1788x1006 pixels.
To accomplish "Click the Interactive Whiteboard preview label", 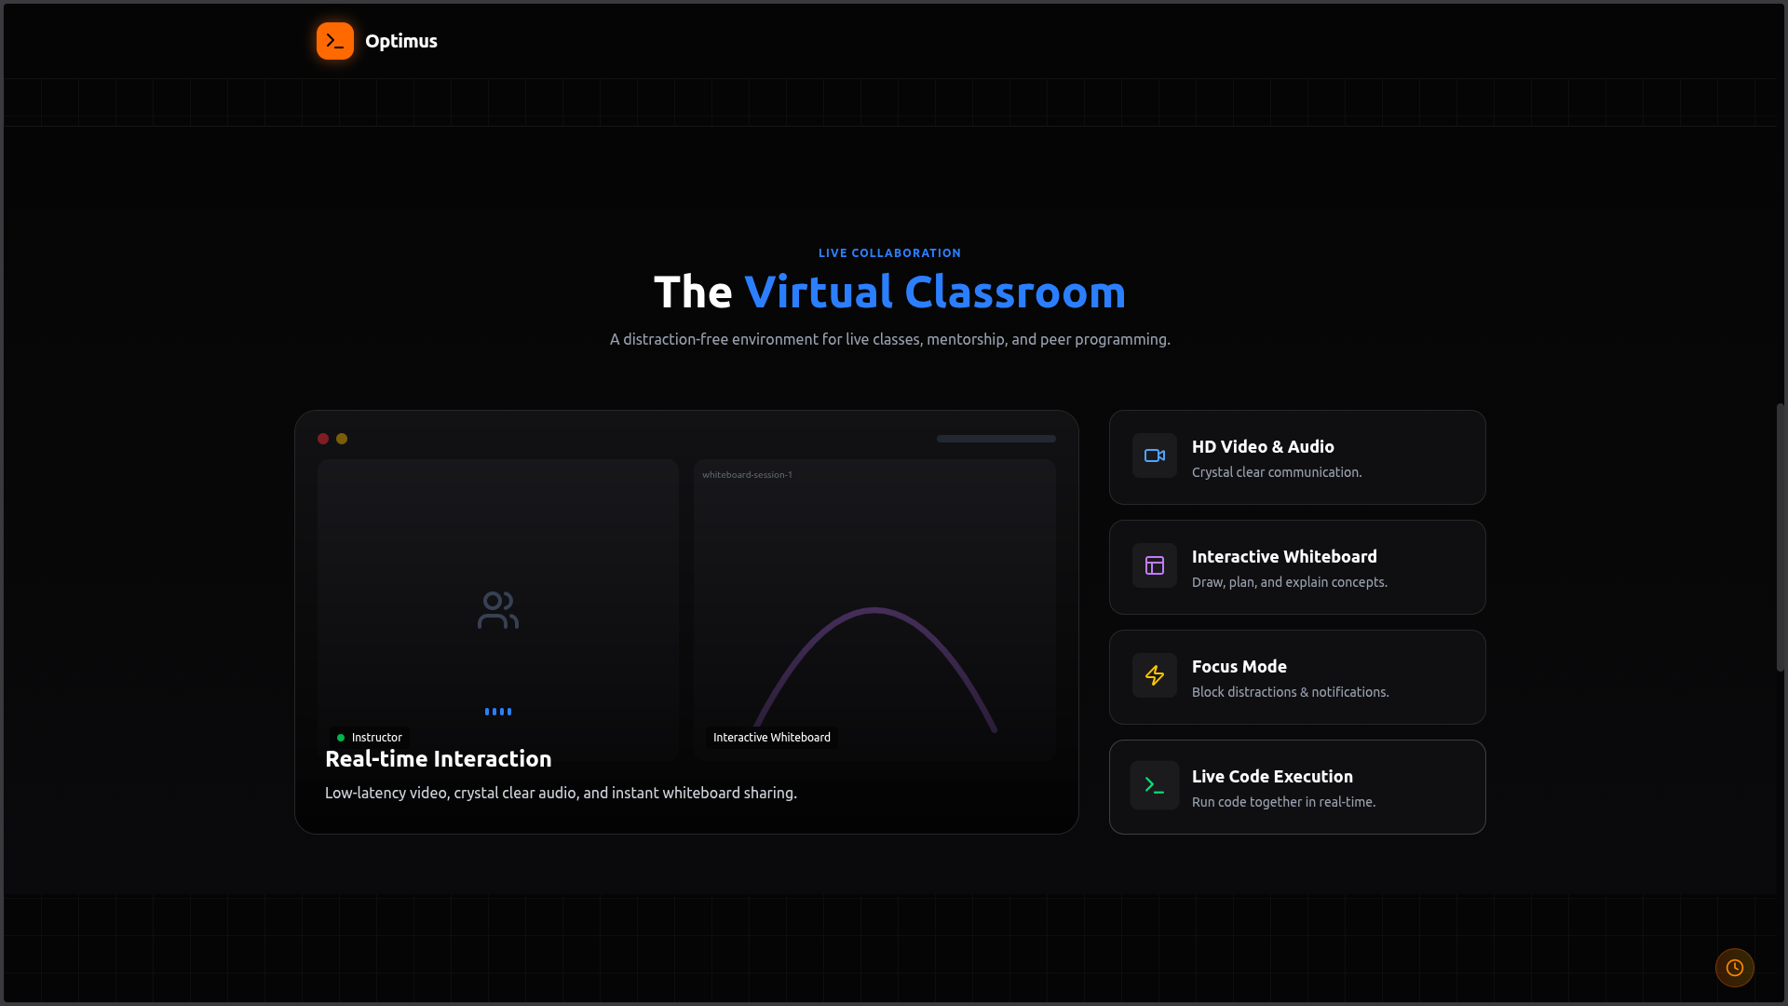I will point(771,738).
